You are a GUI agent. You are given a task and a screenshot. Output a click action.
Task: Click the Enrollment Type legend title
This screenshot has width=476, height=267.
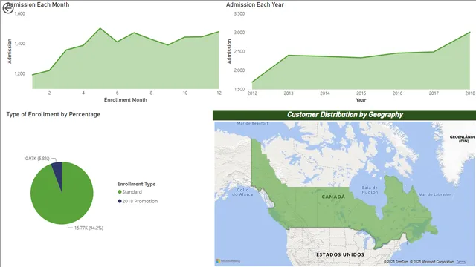(x=136, y=184)
